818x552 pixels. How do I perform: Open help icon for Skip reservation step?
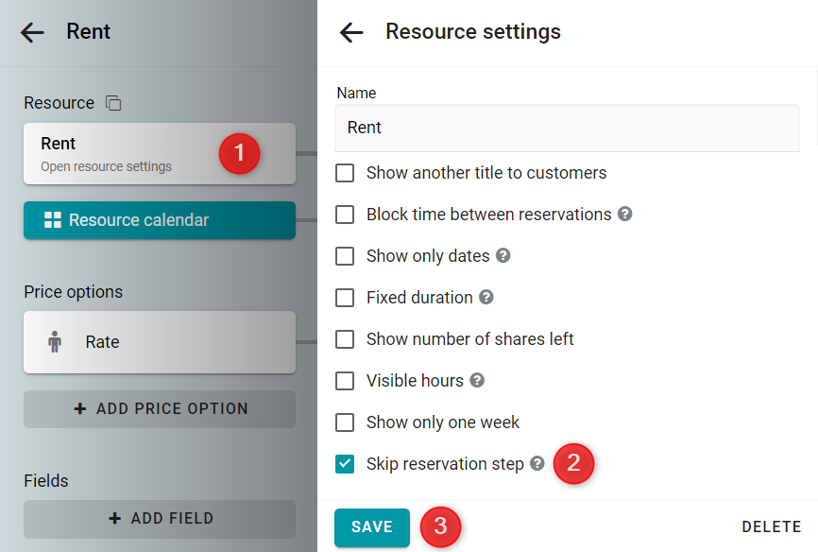pyautogui.click(x=537, y=463)
